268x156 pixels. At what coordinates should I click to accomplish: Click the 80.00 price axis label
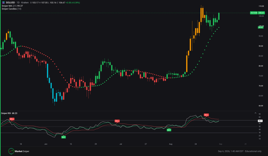[261, 66]
